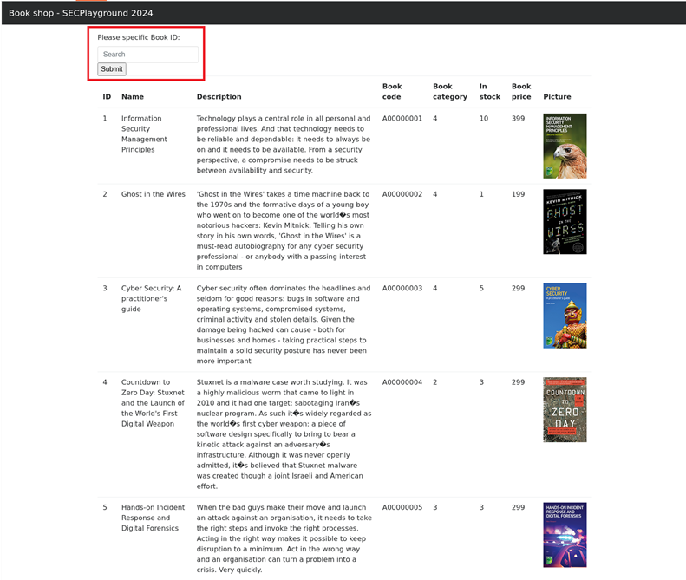
Task: Click the Description column header
Action: 219,97
